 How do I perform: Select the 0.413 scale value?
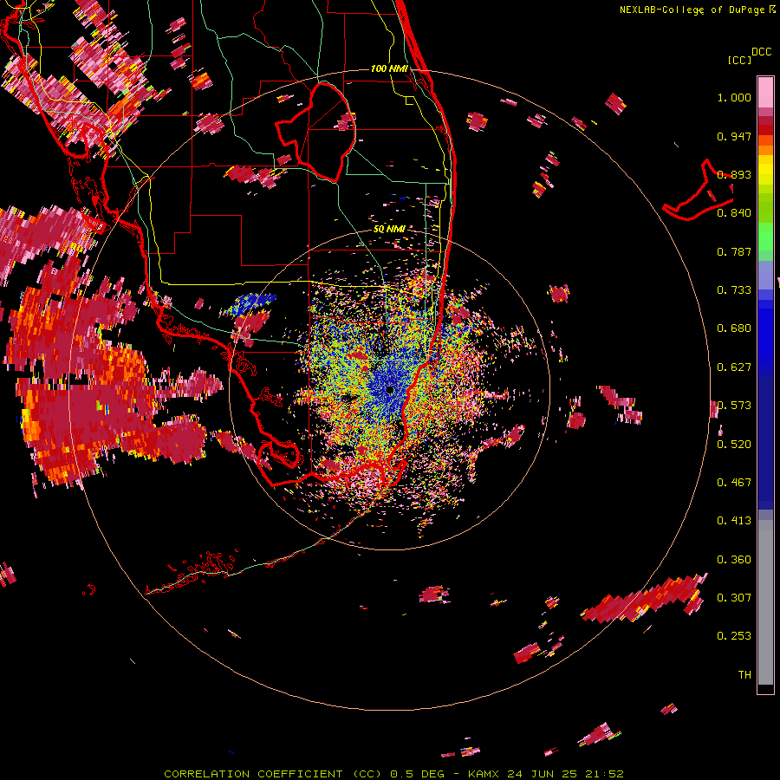point(734,521)
